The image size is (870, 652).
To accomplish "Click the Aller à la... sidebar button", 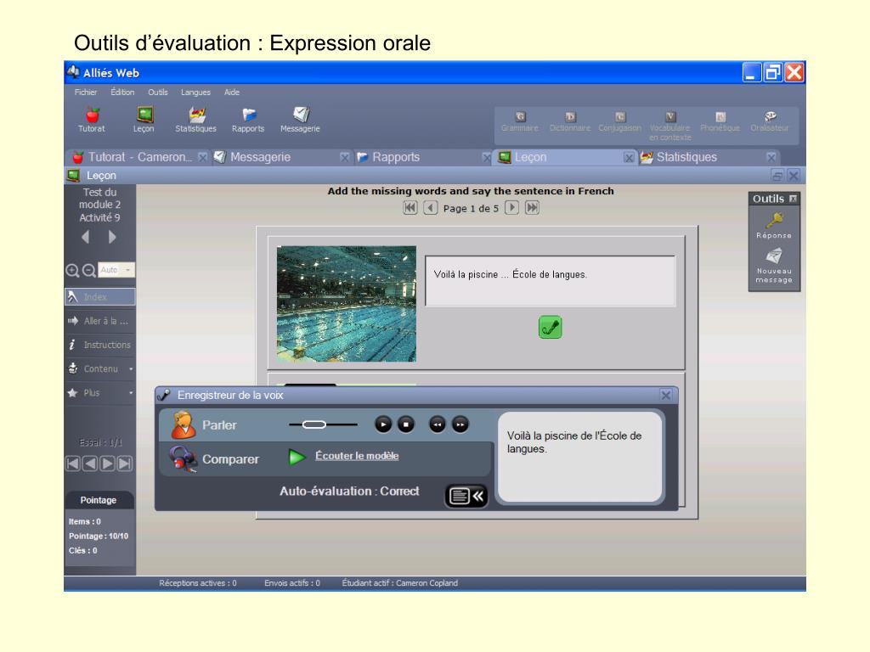I will pyautogui.click(x=100, y=321).
